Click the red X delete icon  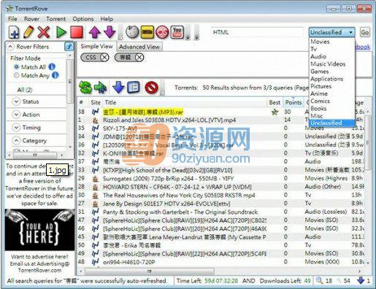point(44,32)
